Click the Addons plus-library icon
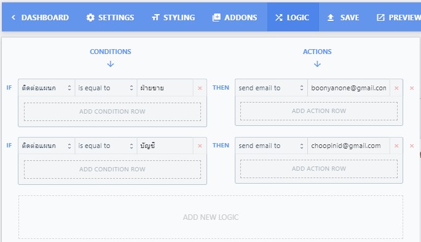The height and width of the screenshot is (242, 421). (x=216, y=17)
